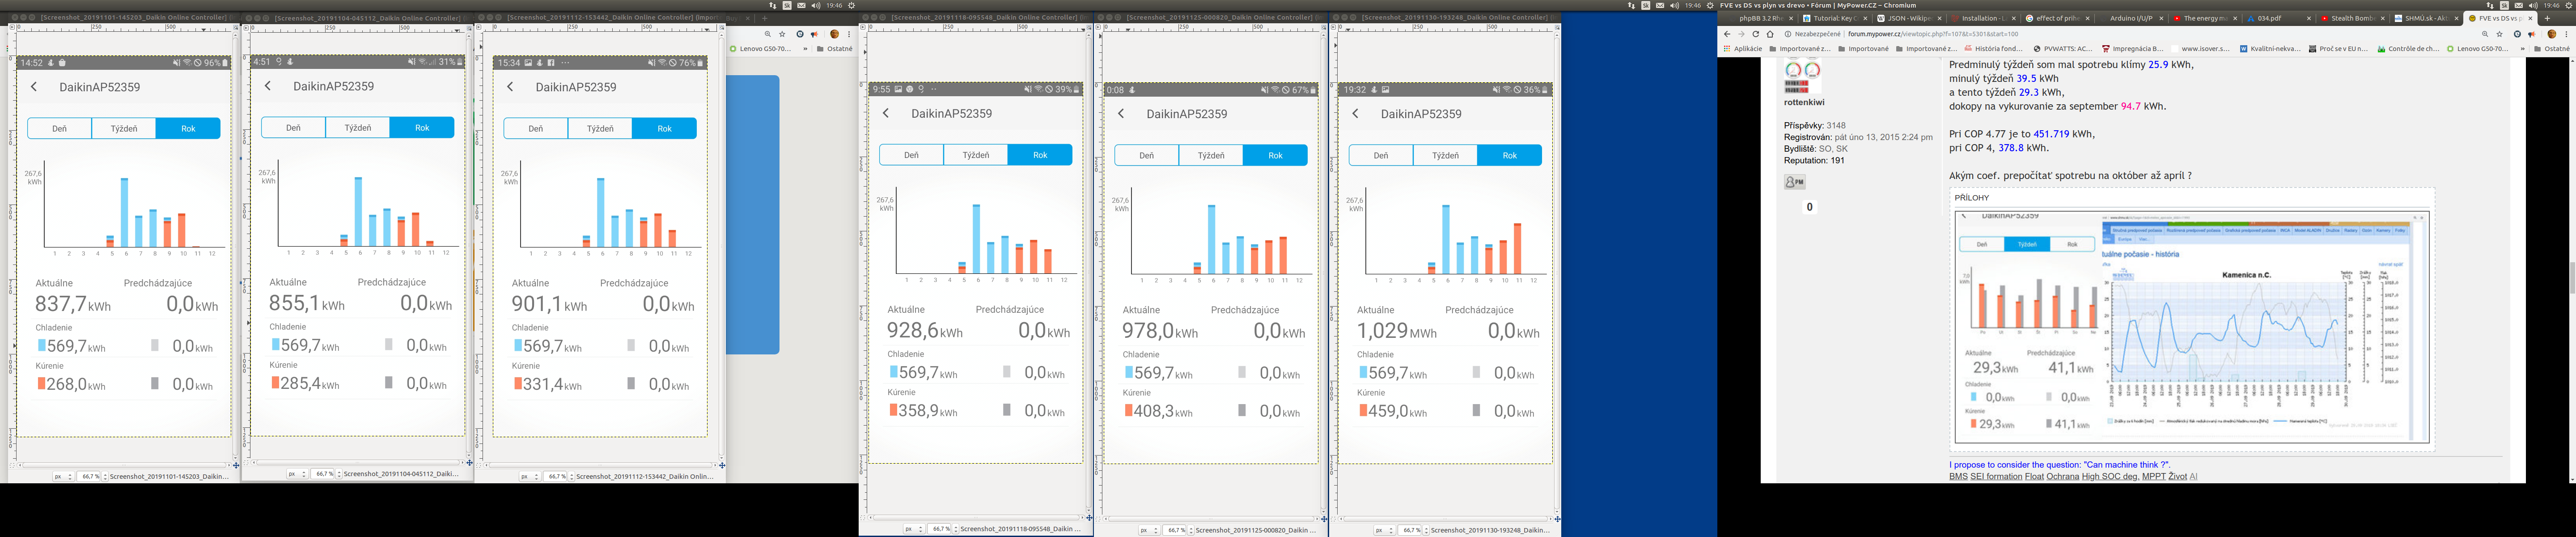The image size is (2576, 537).
Task: Click the PM icon under rottenkiwi's profile
Action: coord(1795,182)
